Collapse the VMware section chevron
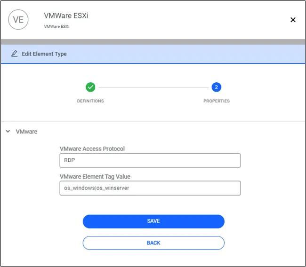Image resolution: width=306 pixels, height=267 pixels. (8, 131)
